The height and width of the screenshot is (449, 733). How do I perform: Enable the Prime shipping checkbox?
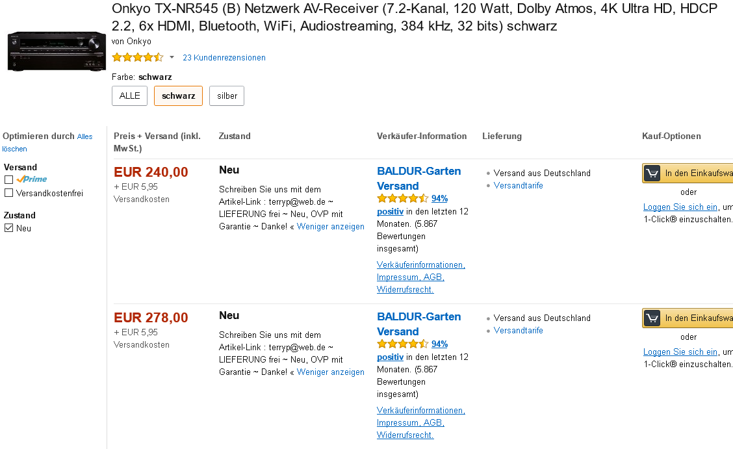(9, 179)
